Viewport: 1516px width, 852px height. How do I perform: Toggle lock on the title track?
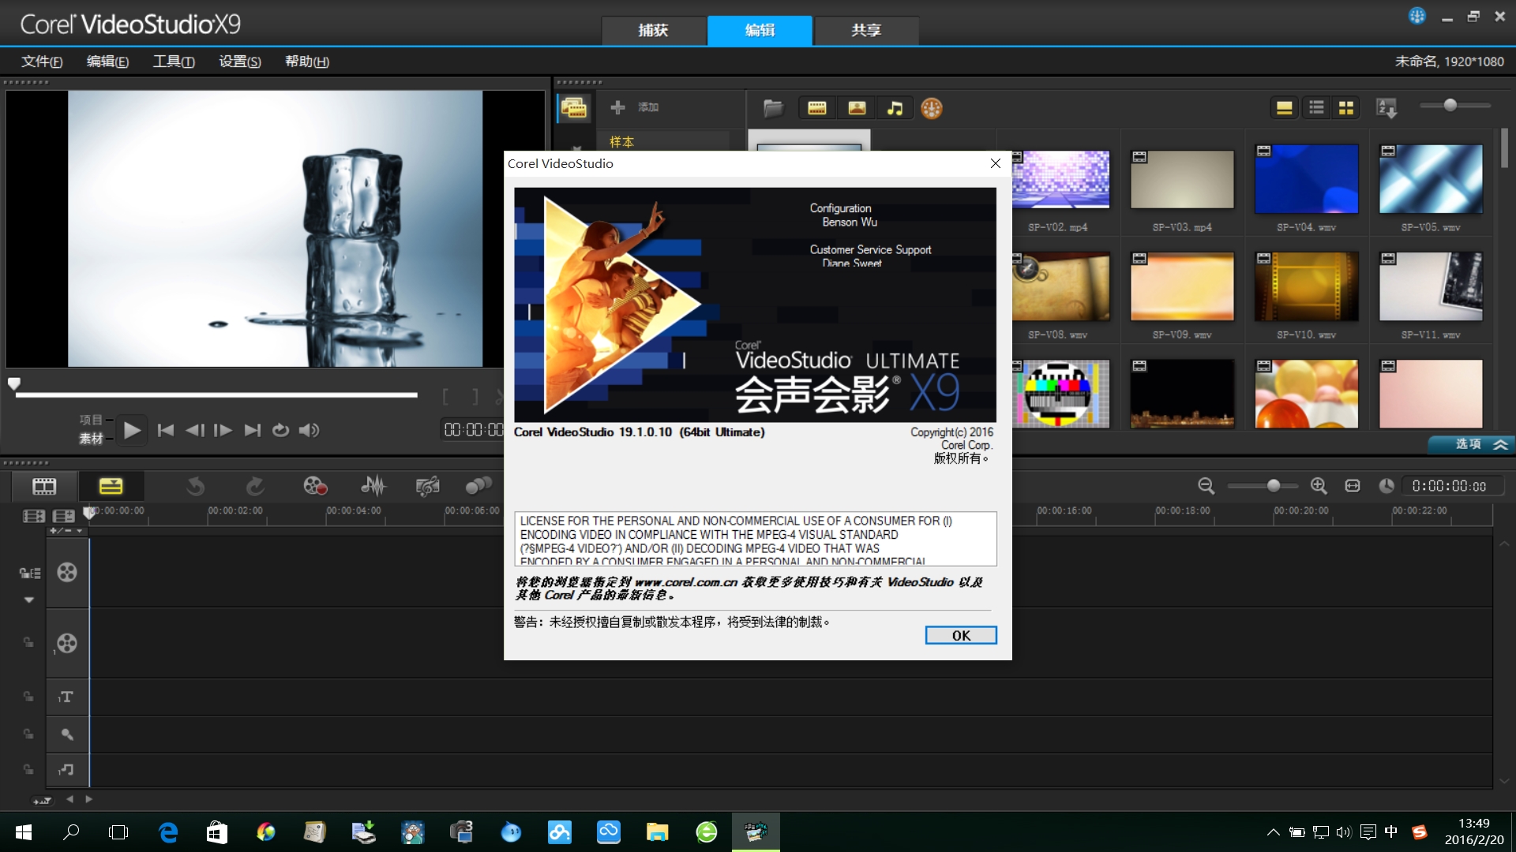[x=28, y=697]
